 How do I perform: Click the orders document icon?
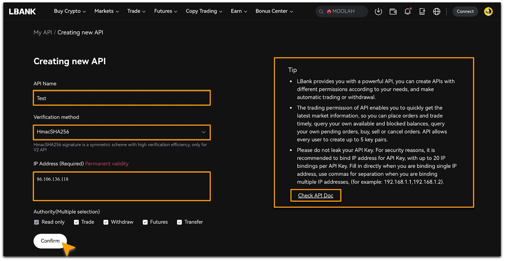pos(422,12)
